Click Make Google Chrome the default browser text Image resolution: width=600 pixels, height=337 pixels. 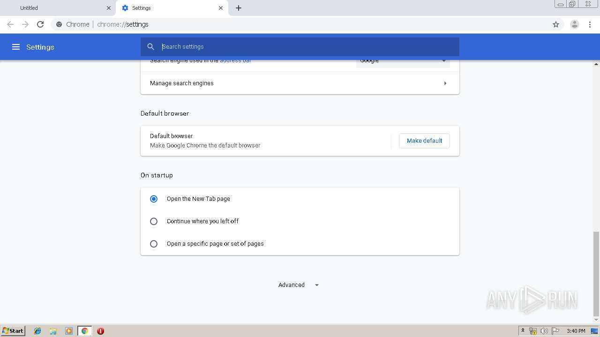tap(205, 146)
